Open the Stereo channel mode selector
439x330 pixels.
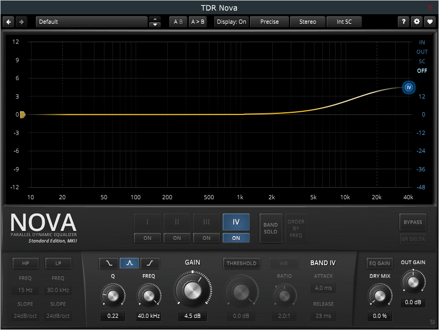[x=308, y=22]
